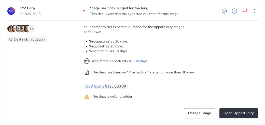
Task: Click the SC company avatar
Action: pos(11,11)
